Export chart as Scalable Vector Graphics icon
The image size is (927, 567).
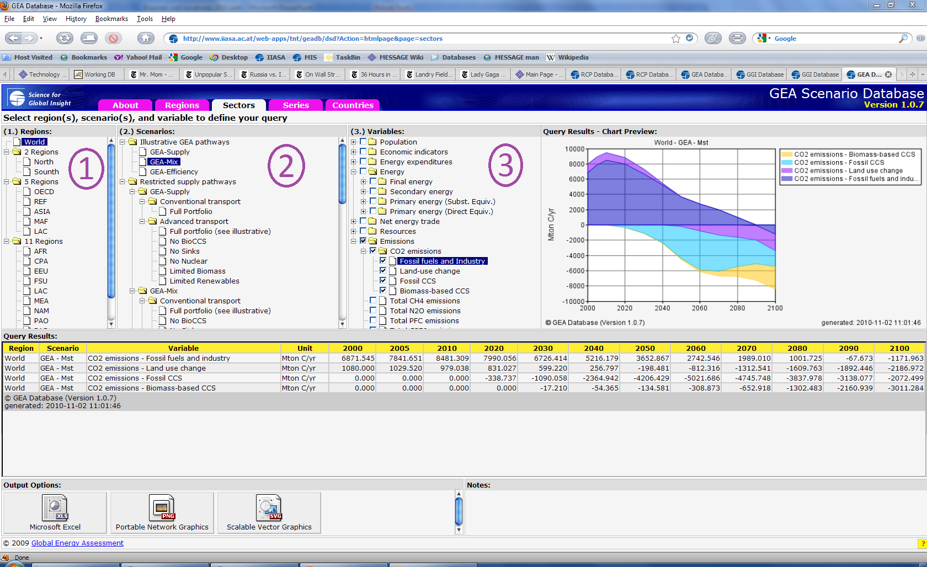point(269,507)
